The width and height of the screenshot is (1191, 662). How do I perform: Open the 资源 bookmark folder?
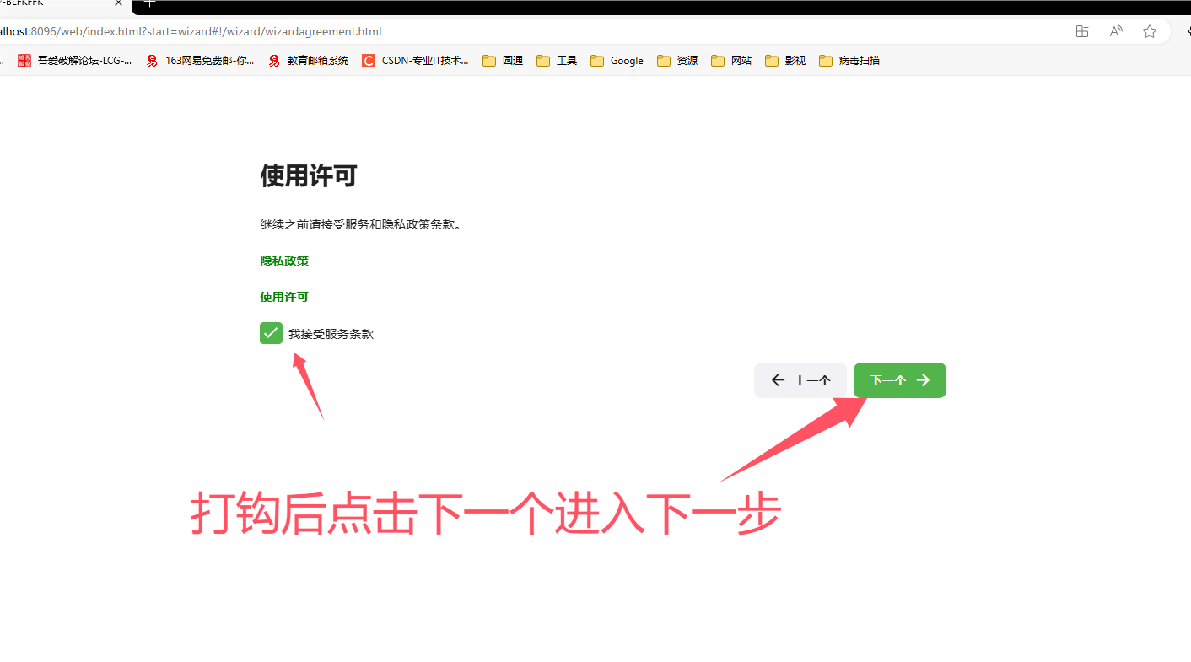pos(678,61)
